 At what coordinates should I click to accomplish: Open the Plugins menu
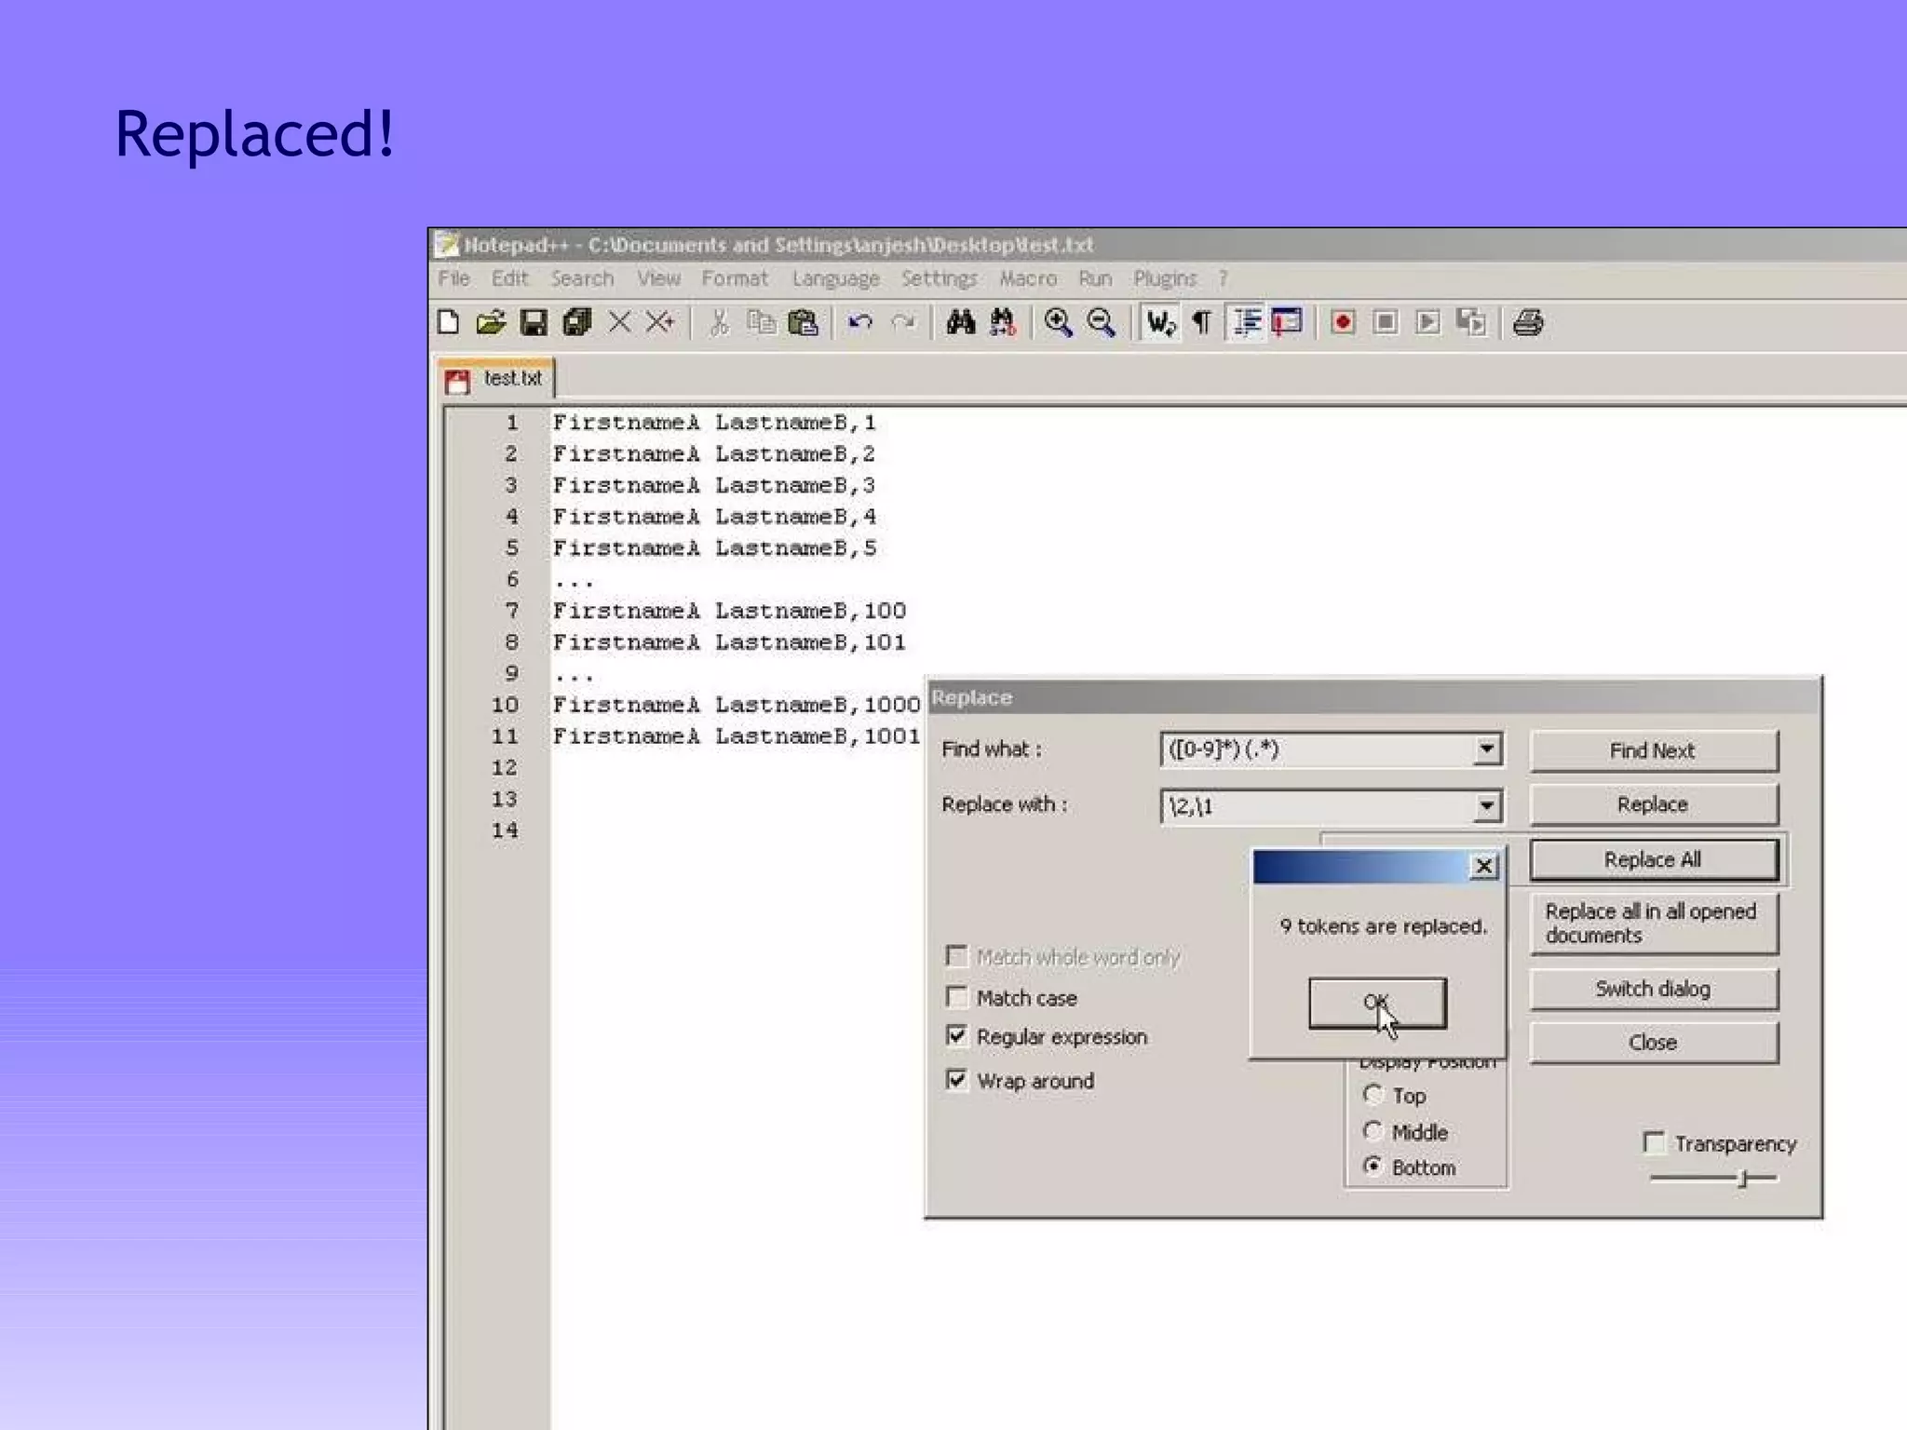click(1164, 278)
